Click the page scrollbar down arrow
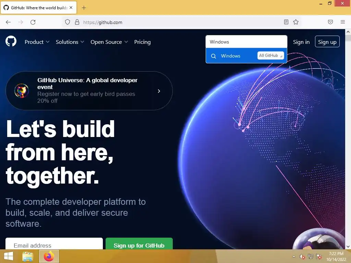This screenshot has height=263, width=351. 348,247
